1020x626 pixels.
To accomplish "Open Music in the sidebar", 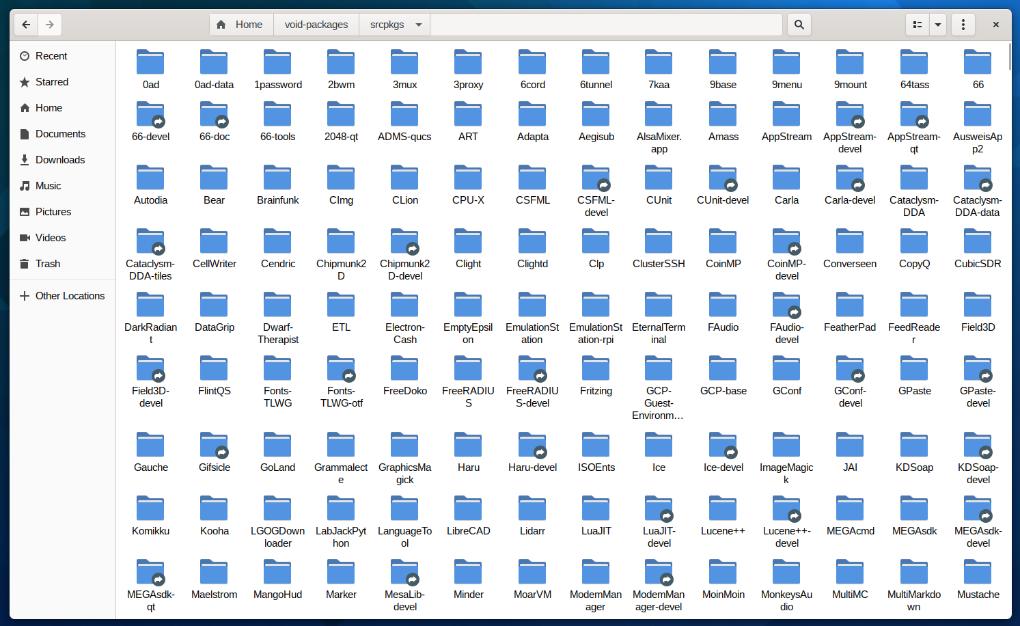I will [63, 186].
